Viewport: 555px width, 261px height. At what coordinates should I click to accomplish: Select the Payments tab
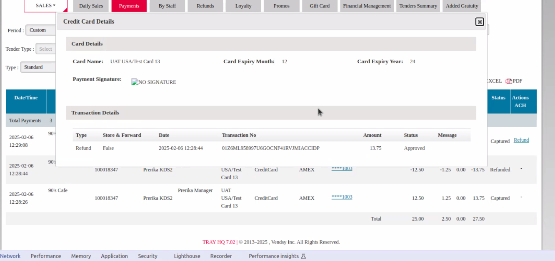point(129,6)
